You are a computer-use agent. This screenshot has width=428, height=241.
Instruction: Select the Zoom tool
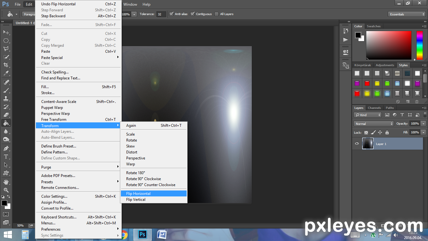6,190
